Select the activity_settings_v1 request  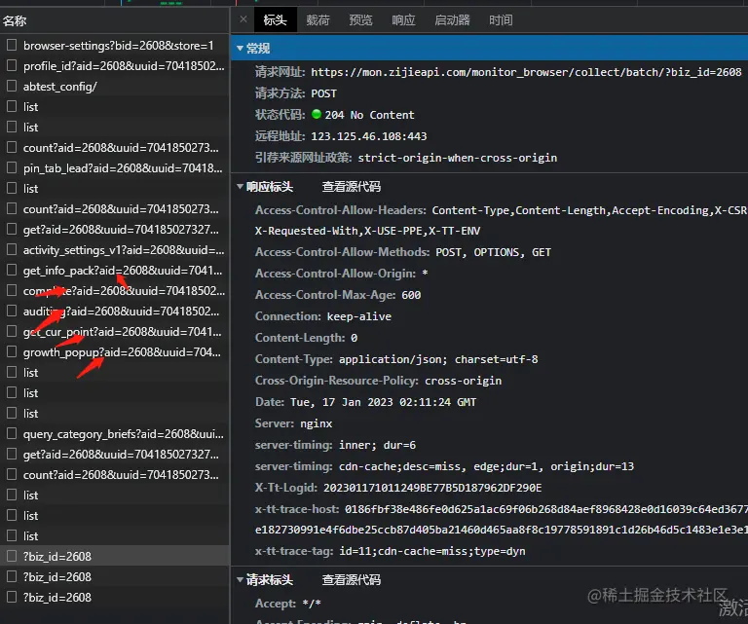point(115,250)
